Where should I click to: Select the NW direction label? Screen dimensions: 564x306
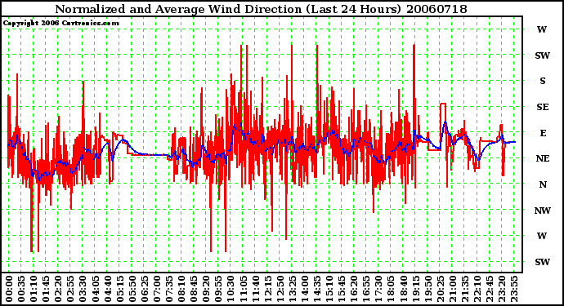point(543,211)
